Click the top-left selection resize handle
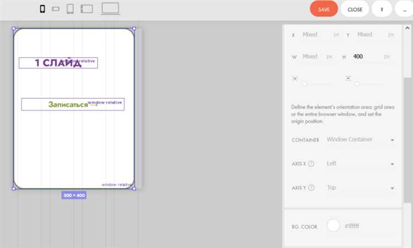The image size is (413, 248). (14, 29)
